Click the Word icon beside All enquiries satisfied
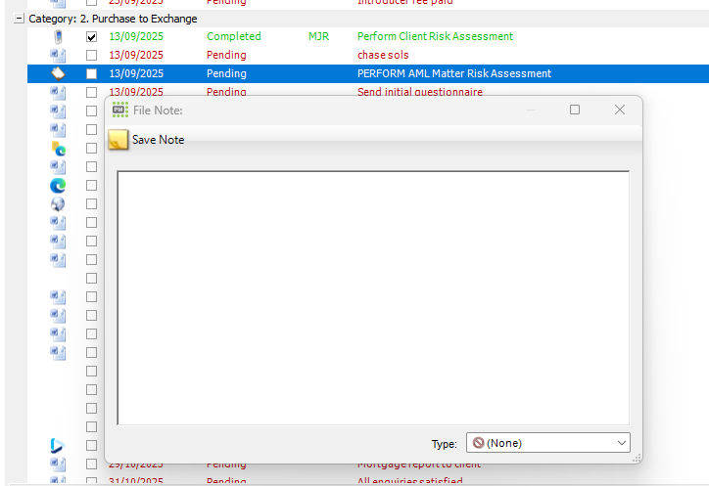This screenshot has height=486, width=709. pos(58,480)
